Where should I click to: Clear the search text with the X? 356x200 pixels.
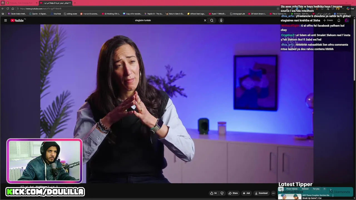point(205,20)
